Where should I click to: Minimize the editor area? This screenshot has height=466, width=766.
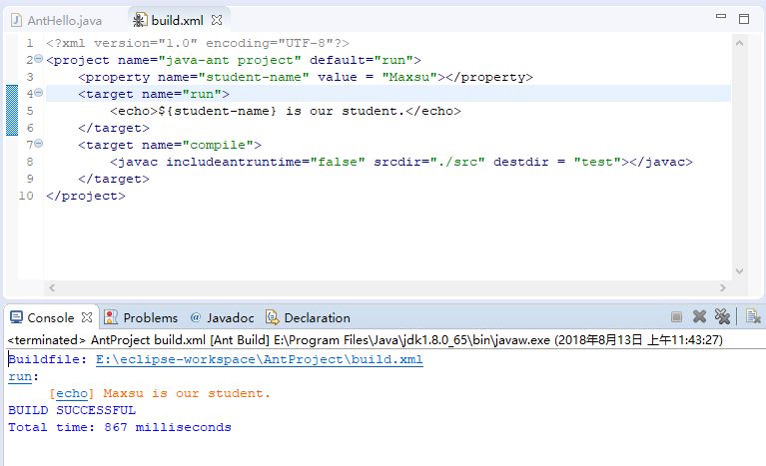point(720,18)
